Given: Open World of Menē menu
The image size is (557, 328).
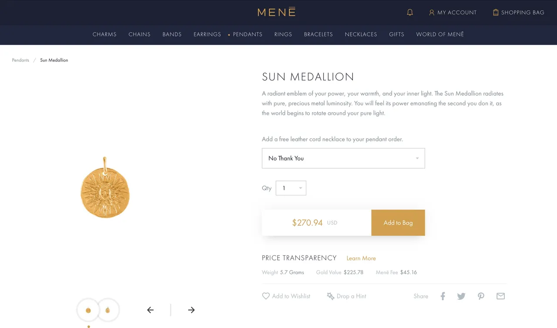Looking at the screenshot, I should [440, 34].
